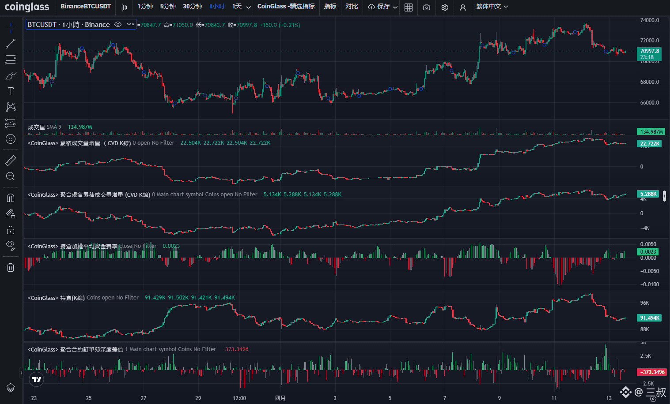Click the pane scrollbar handle on right edge
The width and height of the screenshot is (670, 404).
click(x=664, y=196)
